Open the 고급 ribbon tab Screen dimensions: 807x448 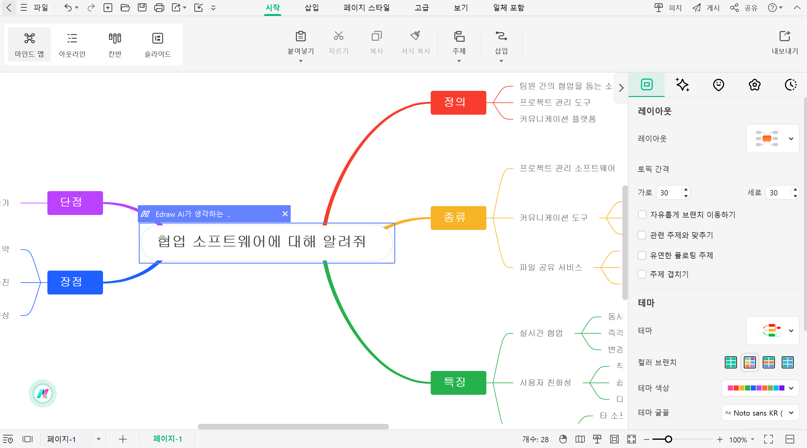422,8
